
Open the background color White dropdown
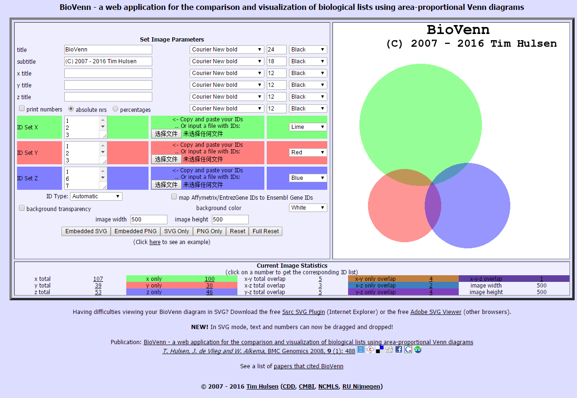point(308,208)
